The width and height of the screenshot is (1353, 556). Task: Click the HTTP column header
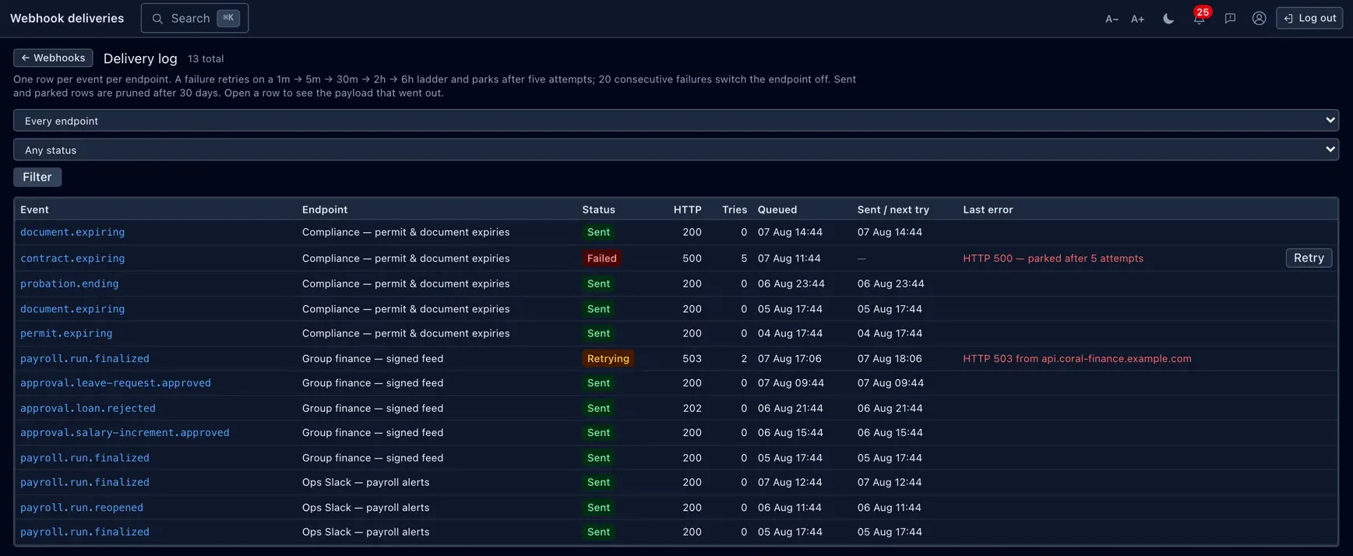tap(687, 209)
